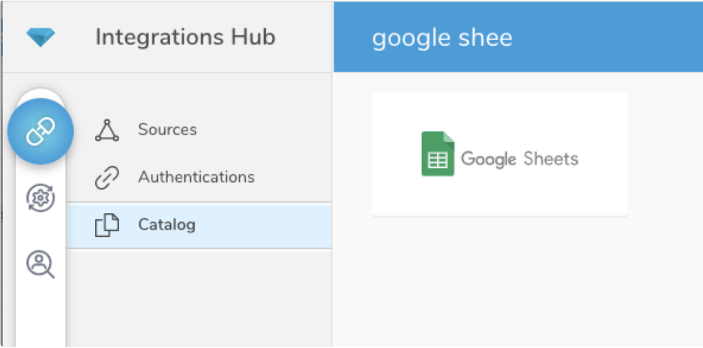Click the Catalog pages icon
The height and width of the screenshot is (348, 703).
(x=107, y=226)
